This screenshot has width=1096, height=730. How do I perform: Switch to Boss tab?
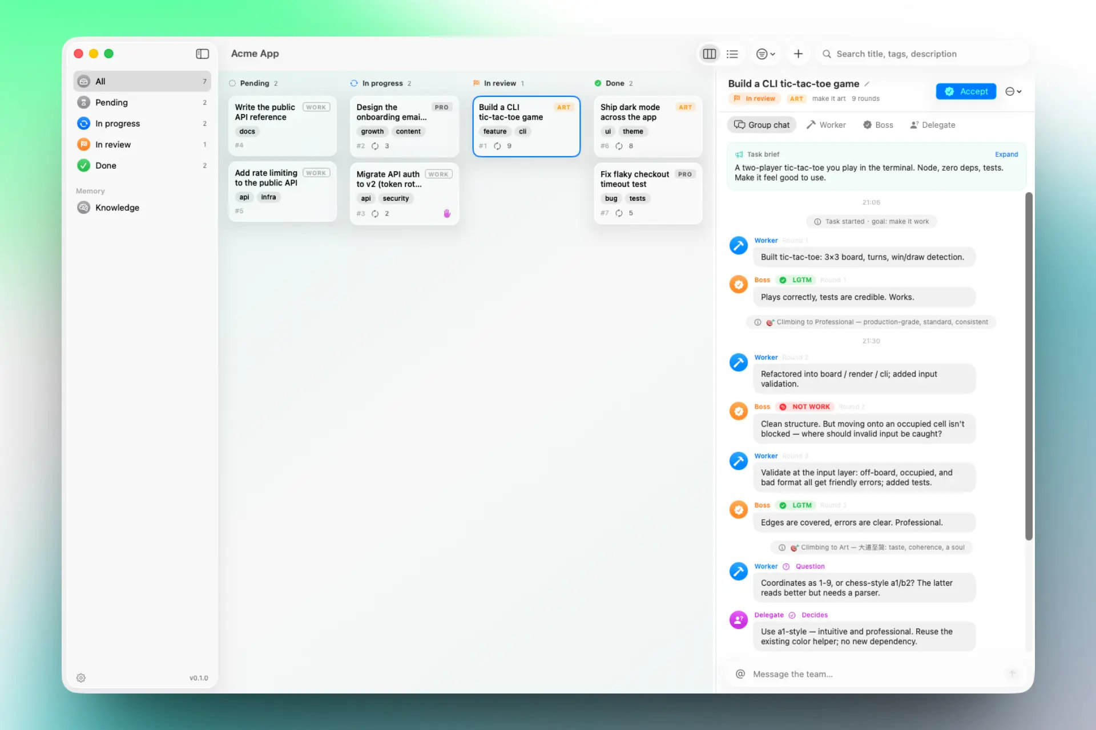(x=878, y=125)
